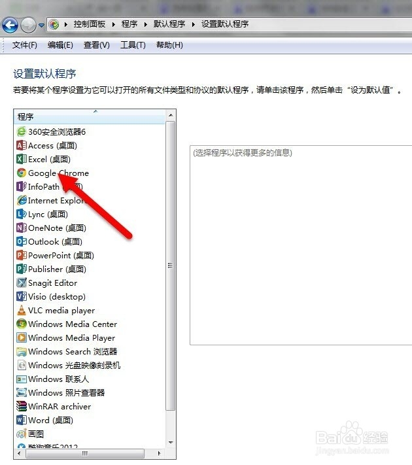Click the program list scroll up arrow

pyautogui.click(x=171, y=115)
